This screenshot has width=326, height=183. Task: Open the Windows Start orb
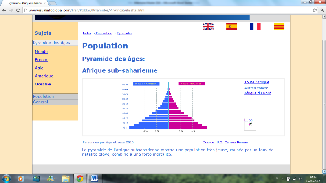[x=6, y=179]
